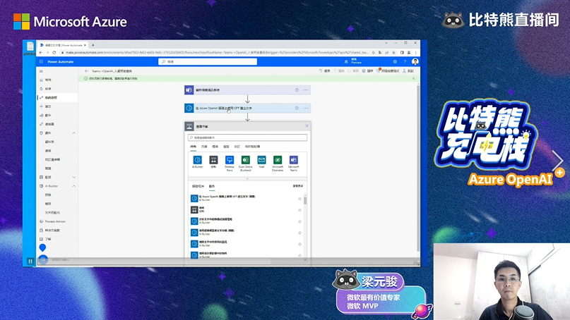
Task: Switch to the Triggers tab beside Actions
Action: (x=198, y=186)
